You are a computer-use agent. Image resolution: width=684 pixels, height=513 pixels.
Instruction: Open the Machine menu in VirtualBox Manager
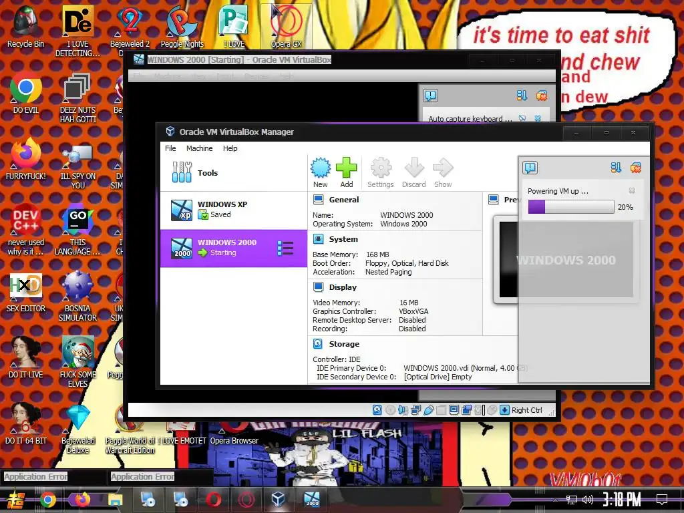pos(199,148)
